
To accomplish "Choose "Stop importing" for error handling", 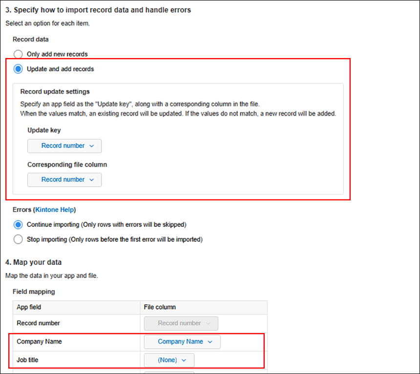I will click(x=18, y=239).
